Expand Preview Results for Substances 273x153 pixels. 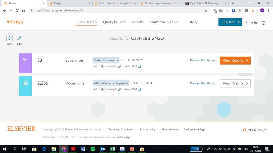tap(202, 60)
